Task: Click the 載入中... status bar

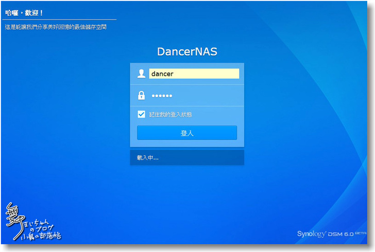Action: click(187, 158)
